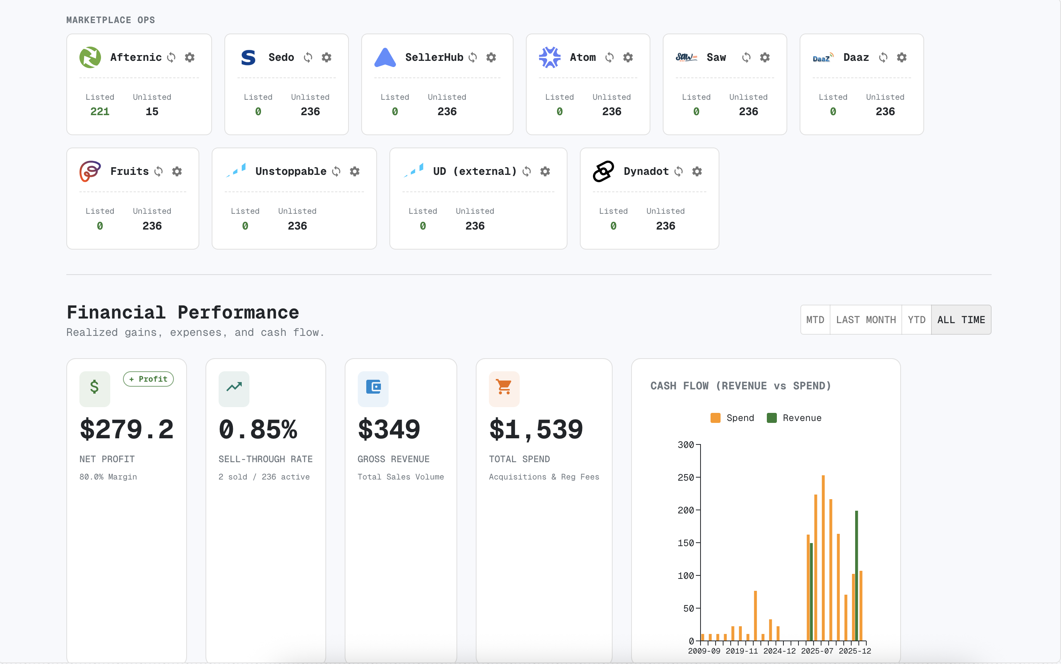Toggle Spend series in chart legend
The image size is (1061, 664).
733,418
